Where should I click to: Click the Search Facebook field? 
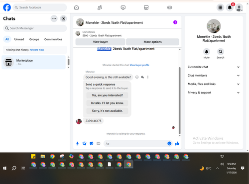40,7
